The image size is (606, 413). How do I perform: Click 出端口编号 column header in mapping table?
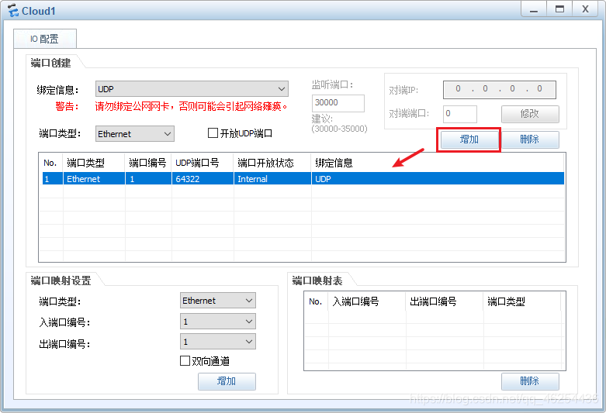pos(445,301)
